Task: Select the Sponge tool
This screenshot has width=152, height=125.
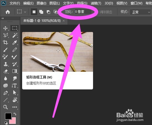Action: point(6,86)
